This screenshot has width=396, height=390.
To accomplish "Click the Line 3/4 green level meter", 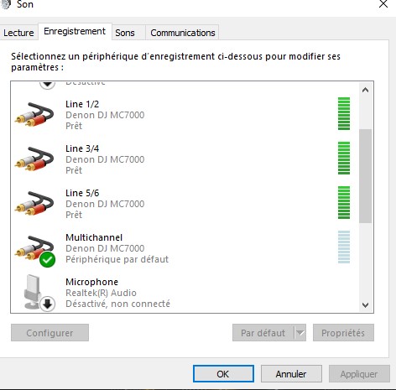I will click(344, 158).
